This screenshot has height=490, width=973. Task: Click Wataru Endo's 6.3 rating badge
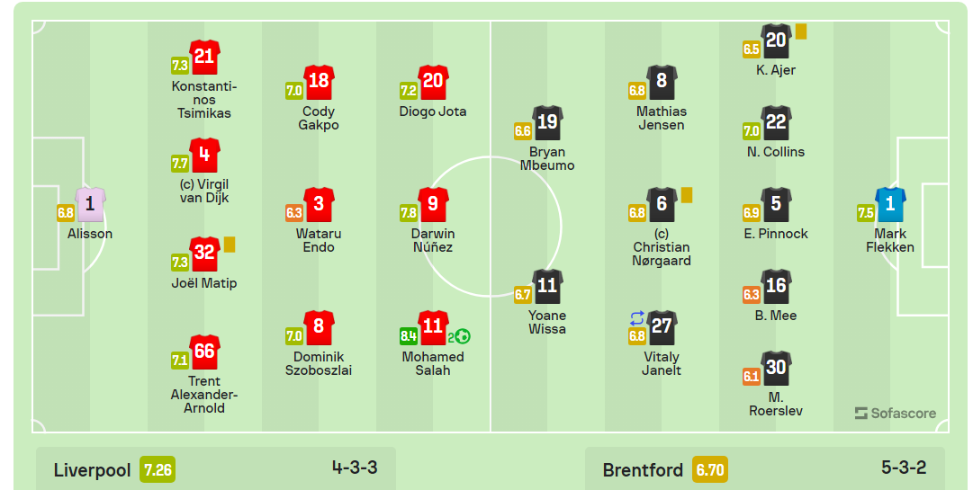point(294,213)
